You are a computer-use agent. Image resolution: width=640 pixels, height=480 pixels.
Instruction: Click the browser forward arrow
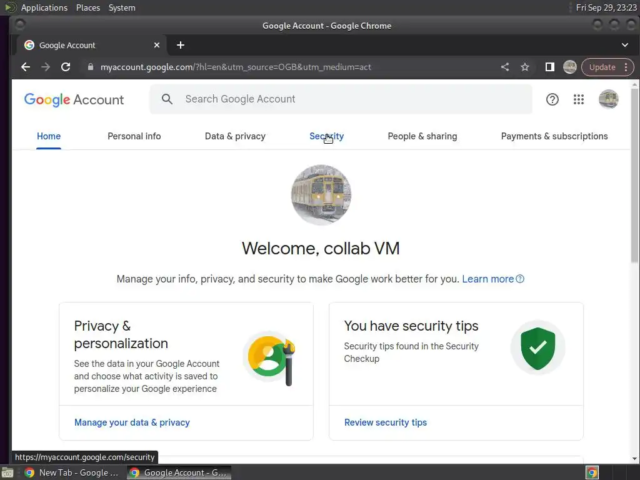pyautogui.click(x=45, y=67)
